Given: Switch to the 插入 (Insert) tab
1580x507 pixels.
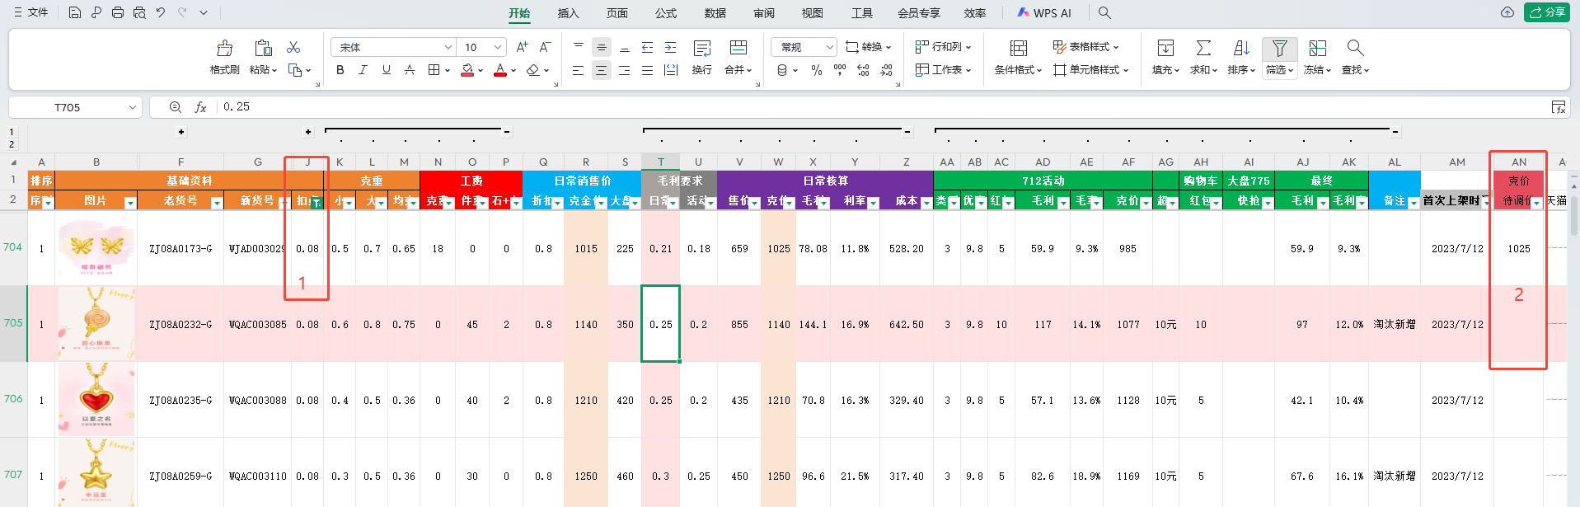Looking at the screenshot, I should (568, 13).
